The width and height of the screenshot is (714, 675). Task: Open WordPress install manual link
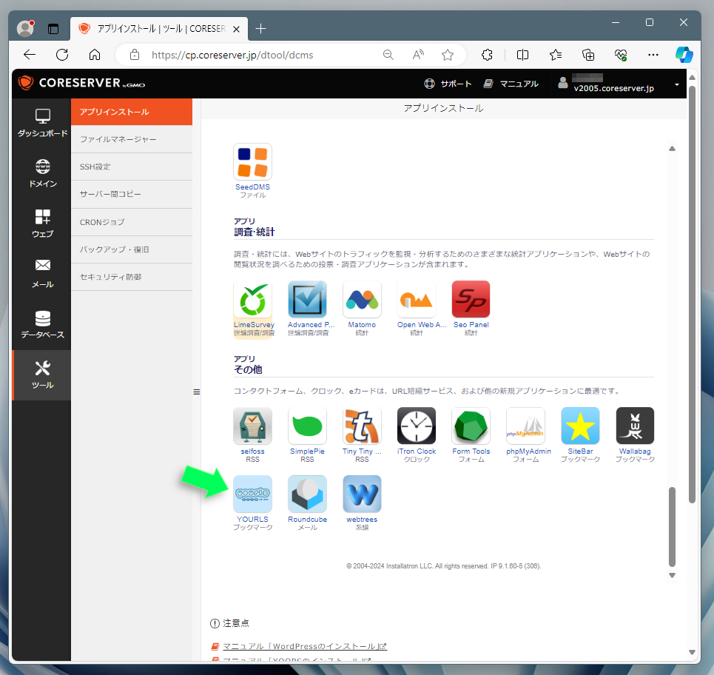(305, 646)
